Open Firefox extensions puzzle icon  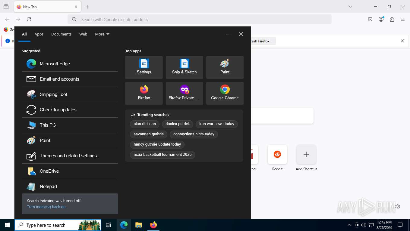[392, 19]
